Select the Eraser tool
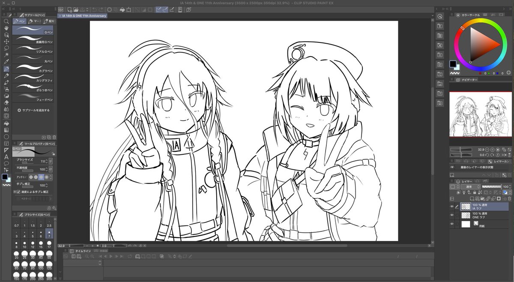The image size is (514, 282). (6, 103)
